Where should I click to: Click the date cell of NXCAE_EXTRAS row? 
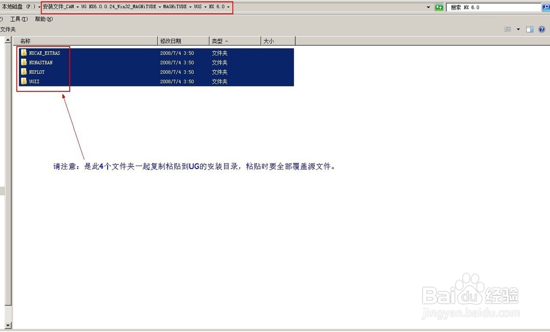pyautogui.click(x=177, y=53)
